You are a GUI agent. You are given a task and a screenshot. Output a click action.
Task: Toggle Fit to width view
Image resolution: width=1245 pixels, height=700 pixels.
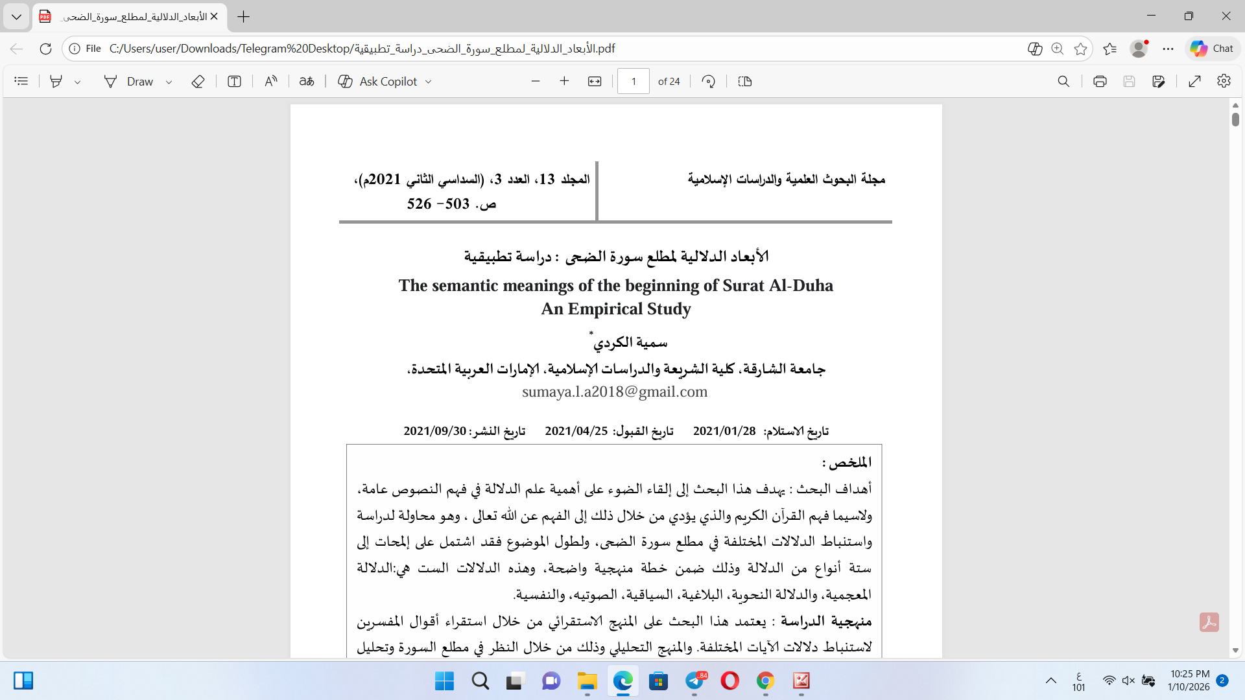coord(595,82)
